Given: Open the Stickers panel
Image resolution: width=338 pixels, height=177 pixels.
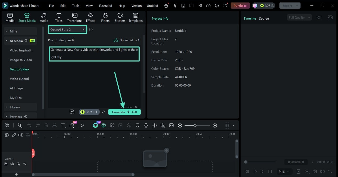Looking at the screenshot, I should point(120,17).
